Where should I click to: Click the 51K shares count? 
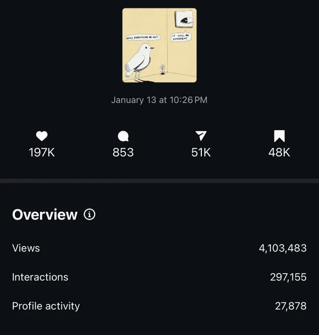[x=201, y=152]
